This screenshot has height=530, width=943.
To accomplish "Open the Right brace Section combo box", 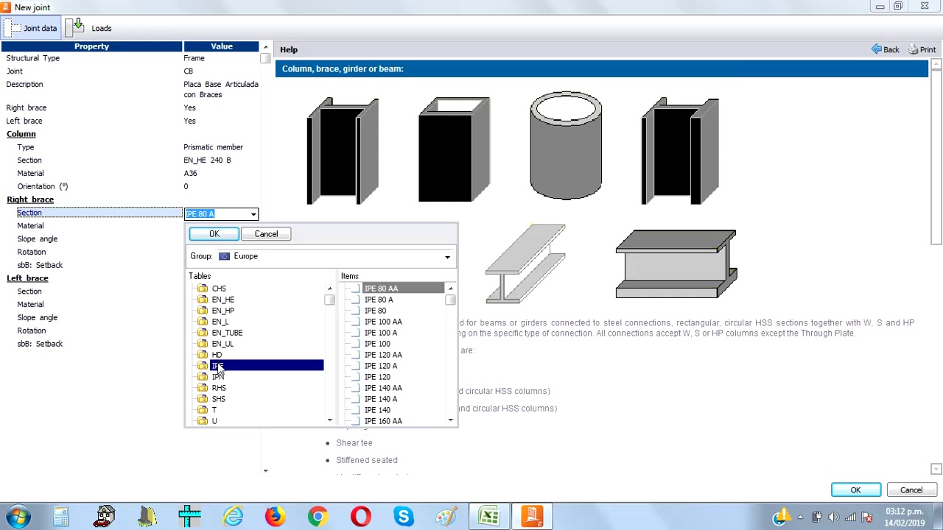I will (x=253, y=214).
